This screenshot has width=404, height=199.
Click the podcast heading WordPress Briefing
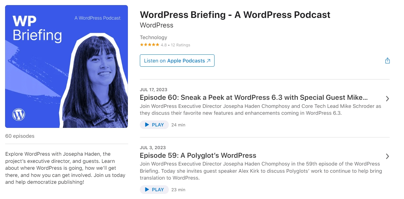(235, 15)
